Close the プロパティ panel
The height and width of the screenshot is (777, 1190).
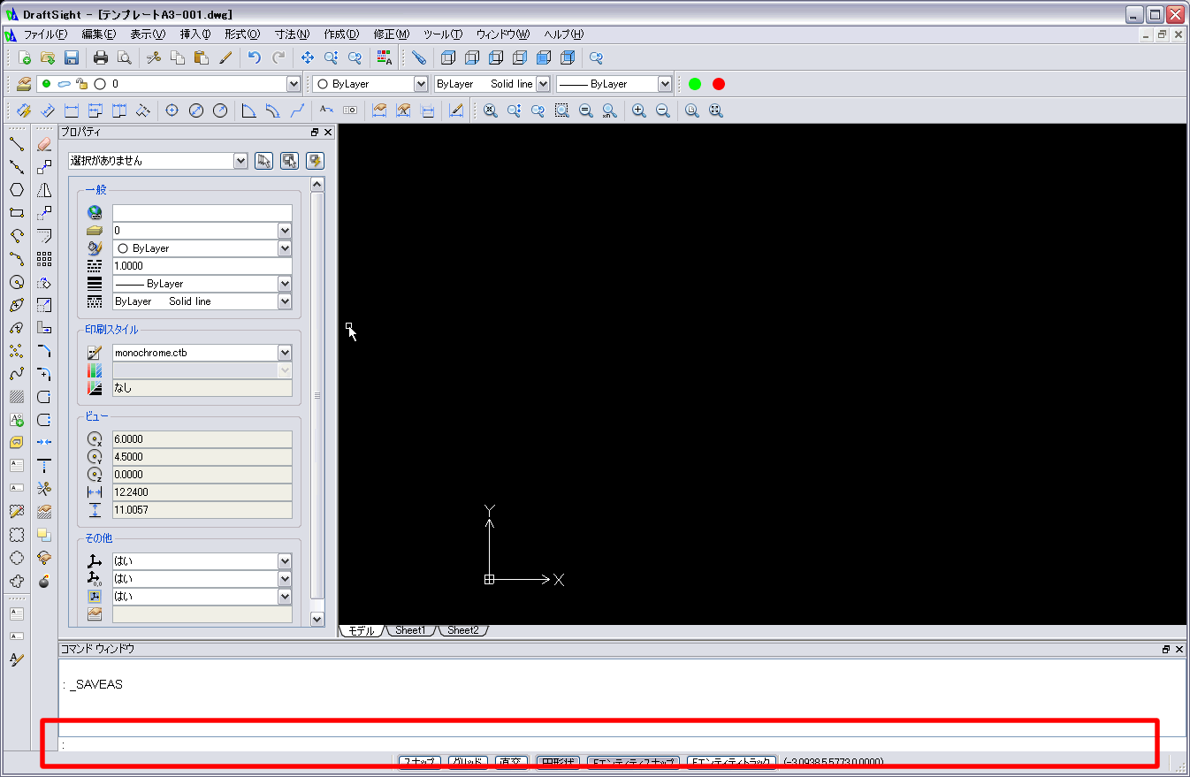pyautogui.click(x=328, y=132)
